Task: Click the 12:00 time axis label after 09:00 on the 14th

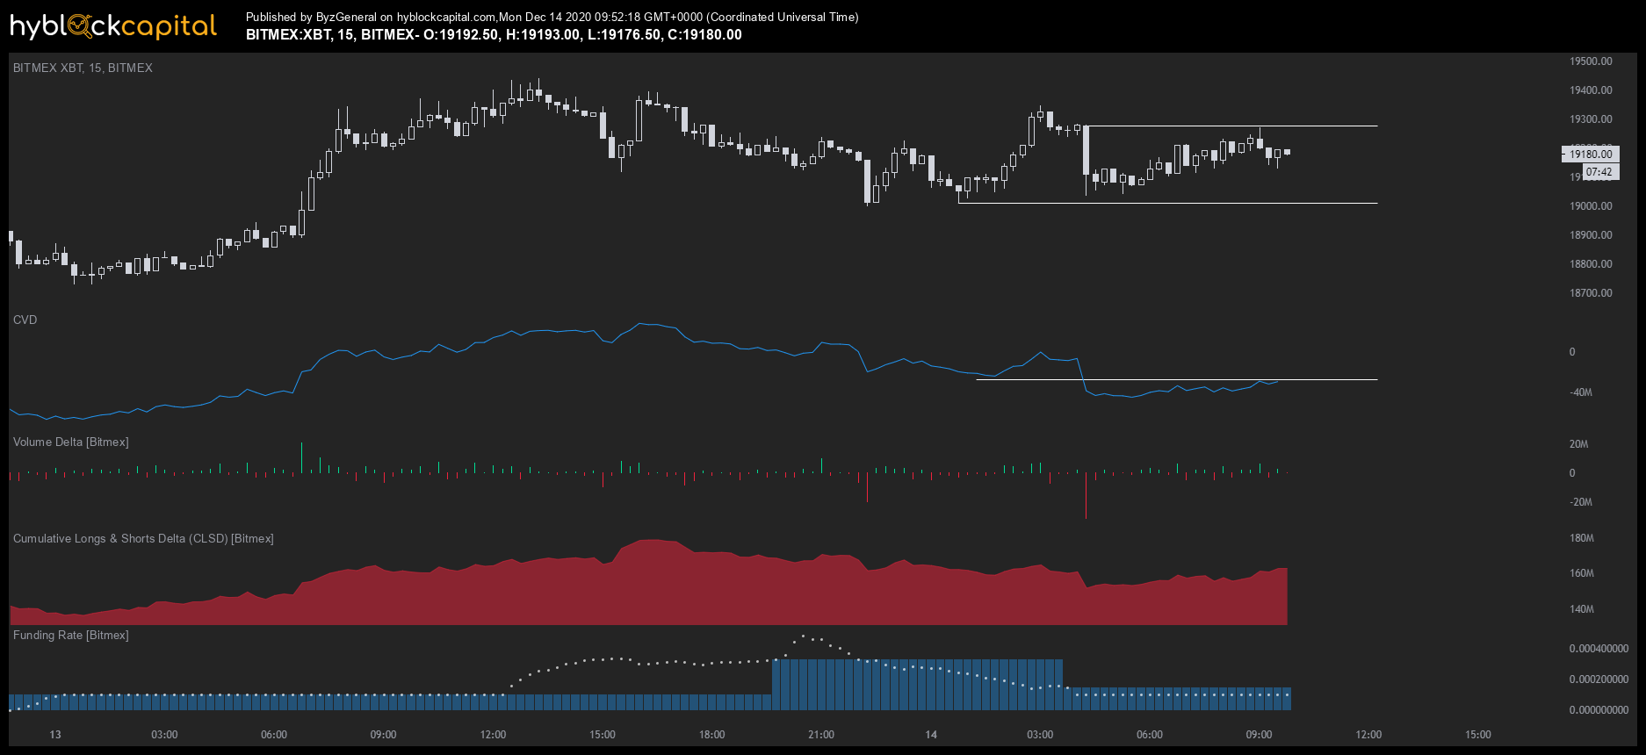Action: [1368, 735]
